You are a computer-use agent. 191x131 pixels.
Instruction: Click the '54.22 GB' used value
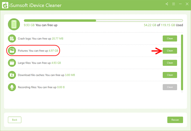[150, 25]
